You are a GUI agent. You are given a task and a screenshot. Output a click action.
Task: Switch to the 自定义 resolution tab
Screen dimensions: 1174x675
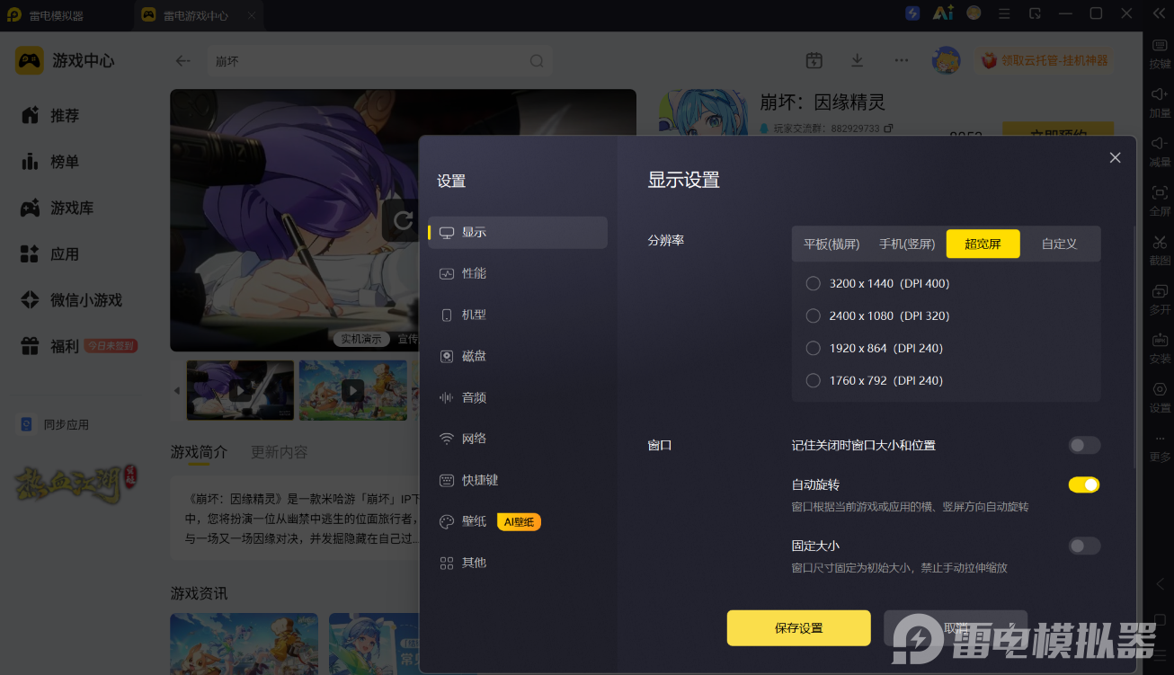coord(1059,244)
